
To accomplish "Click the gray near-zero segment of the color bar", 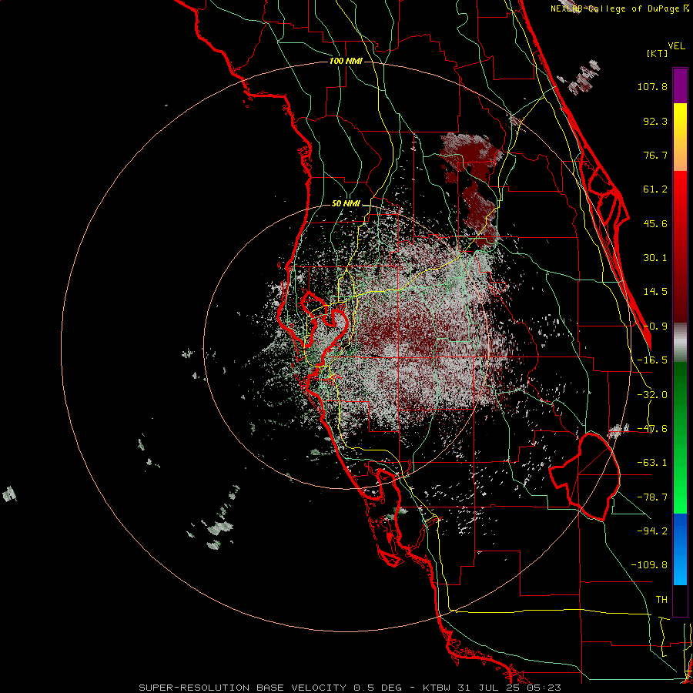I will click(x=680, y=343).
